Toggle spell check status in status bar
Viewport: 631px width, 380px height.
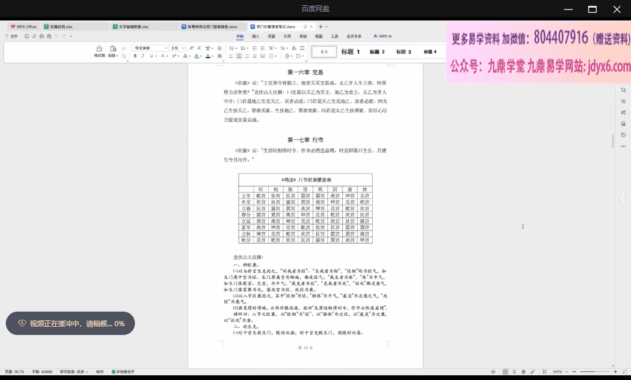[74, 372]
